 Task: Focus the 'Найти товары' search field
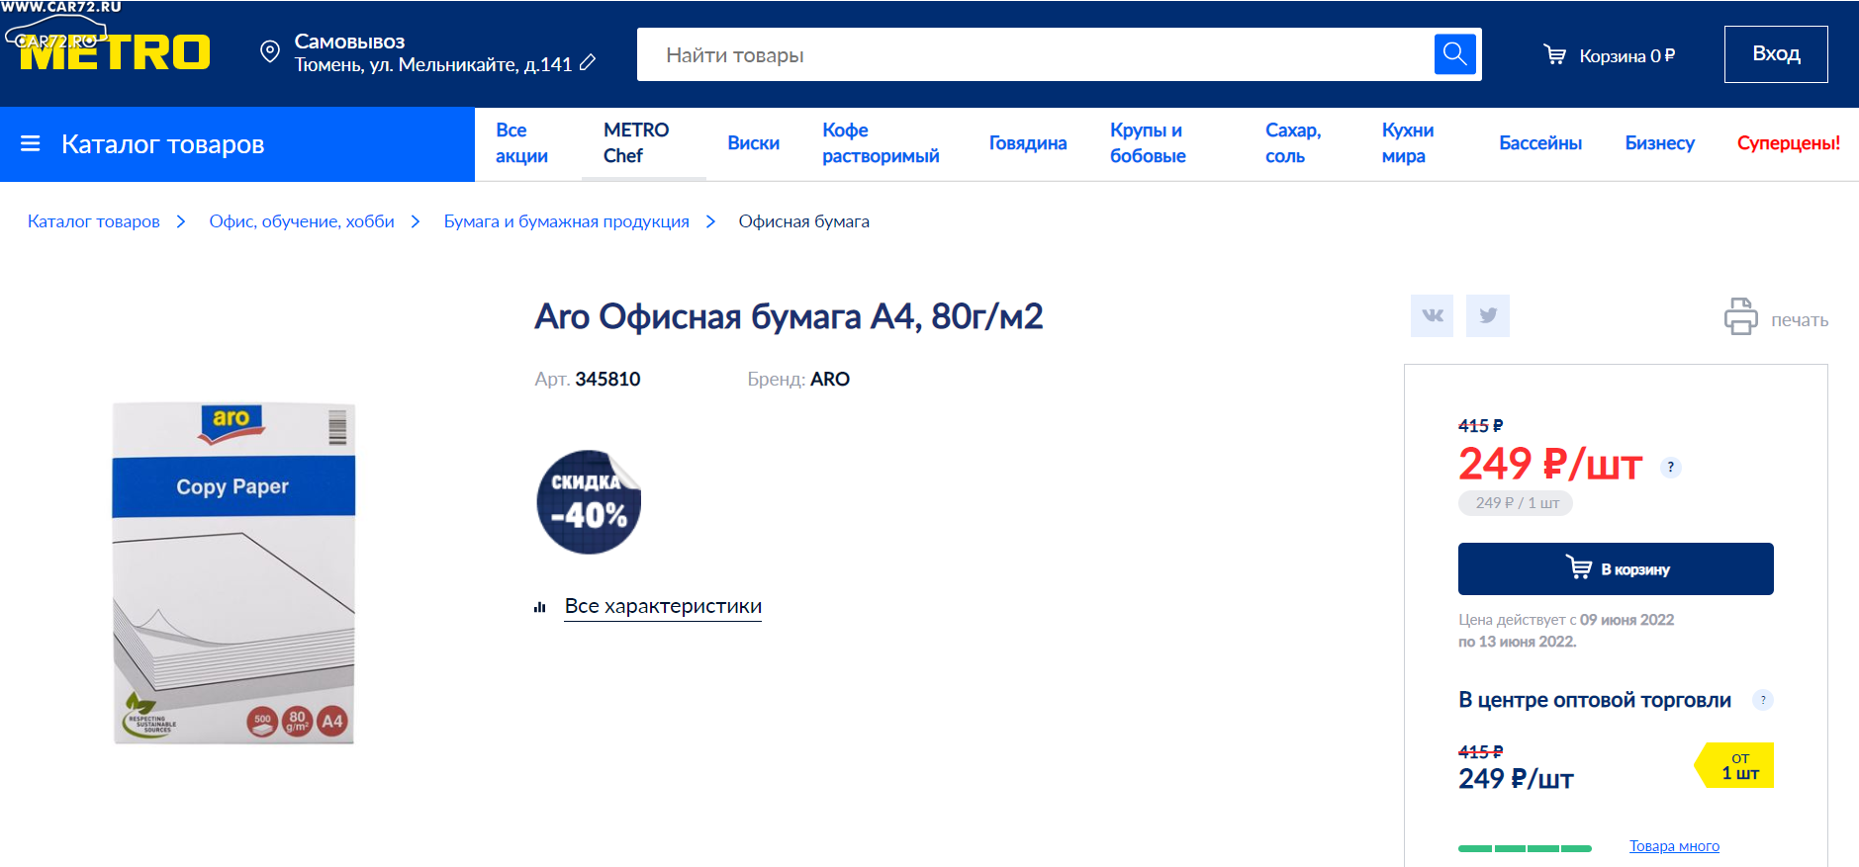tap(1035, 54)
